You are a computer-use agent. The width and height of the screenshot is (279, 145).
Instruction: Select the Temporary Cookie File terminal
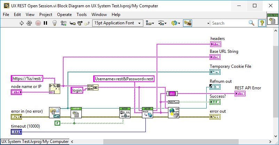point(215,72)
